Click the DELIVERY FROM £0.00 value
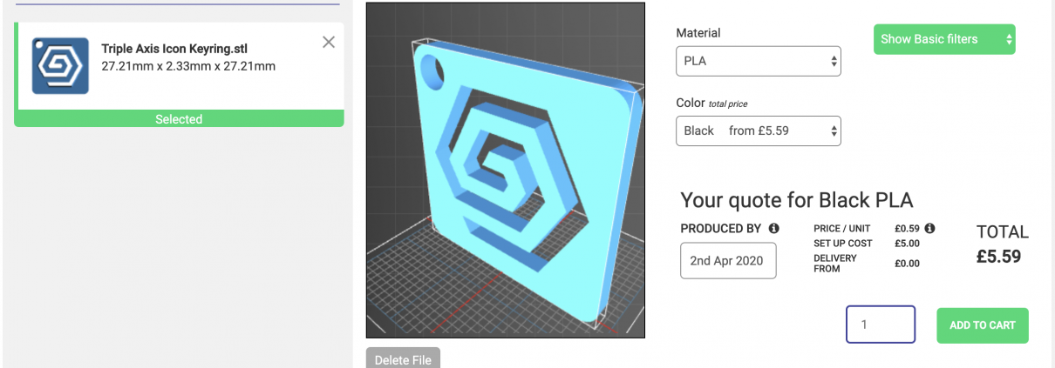 coord(907,264)
